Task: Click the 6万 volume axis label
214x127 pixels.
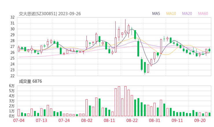Action: click(12, 86)
